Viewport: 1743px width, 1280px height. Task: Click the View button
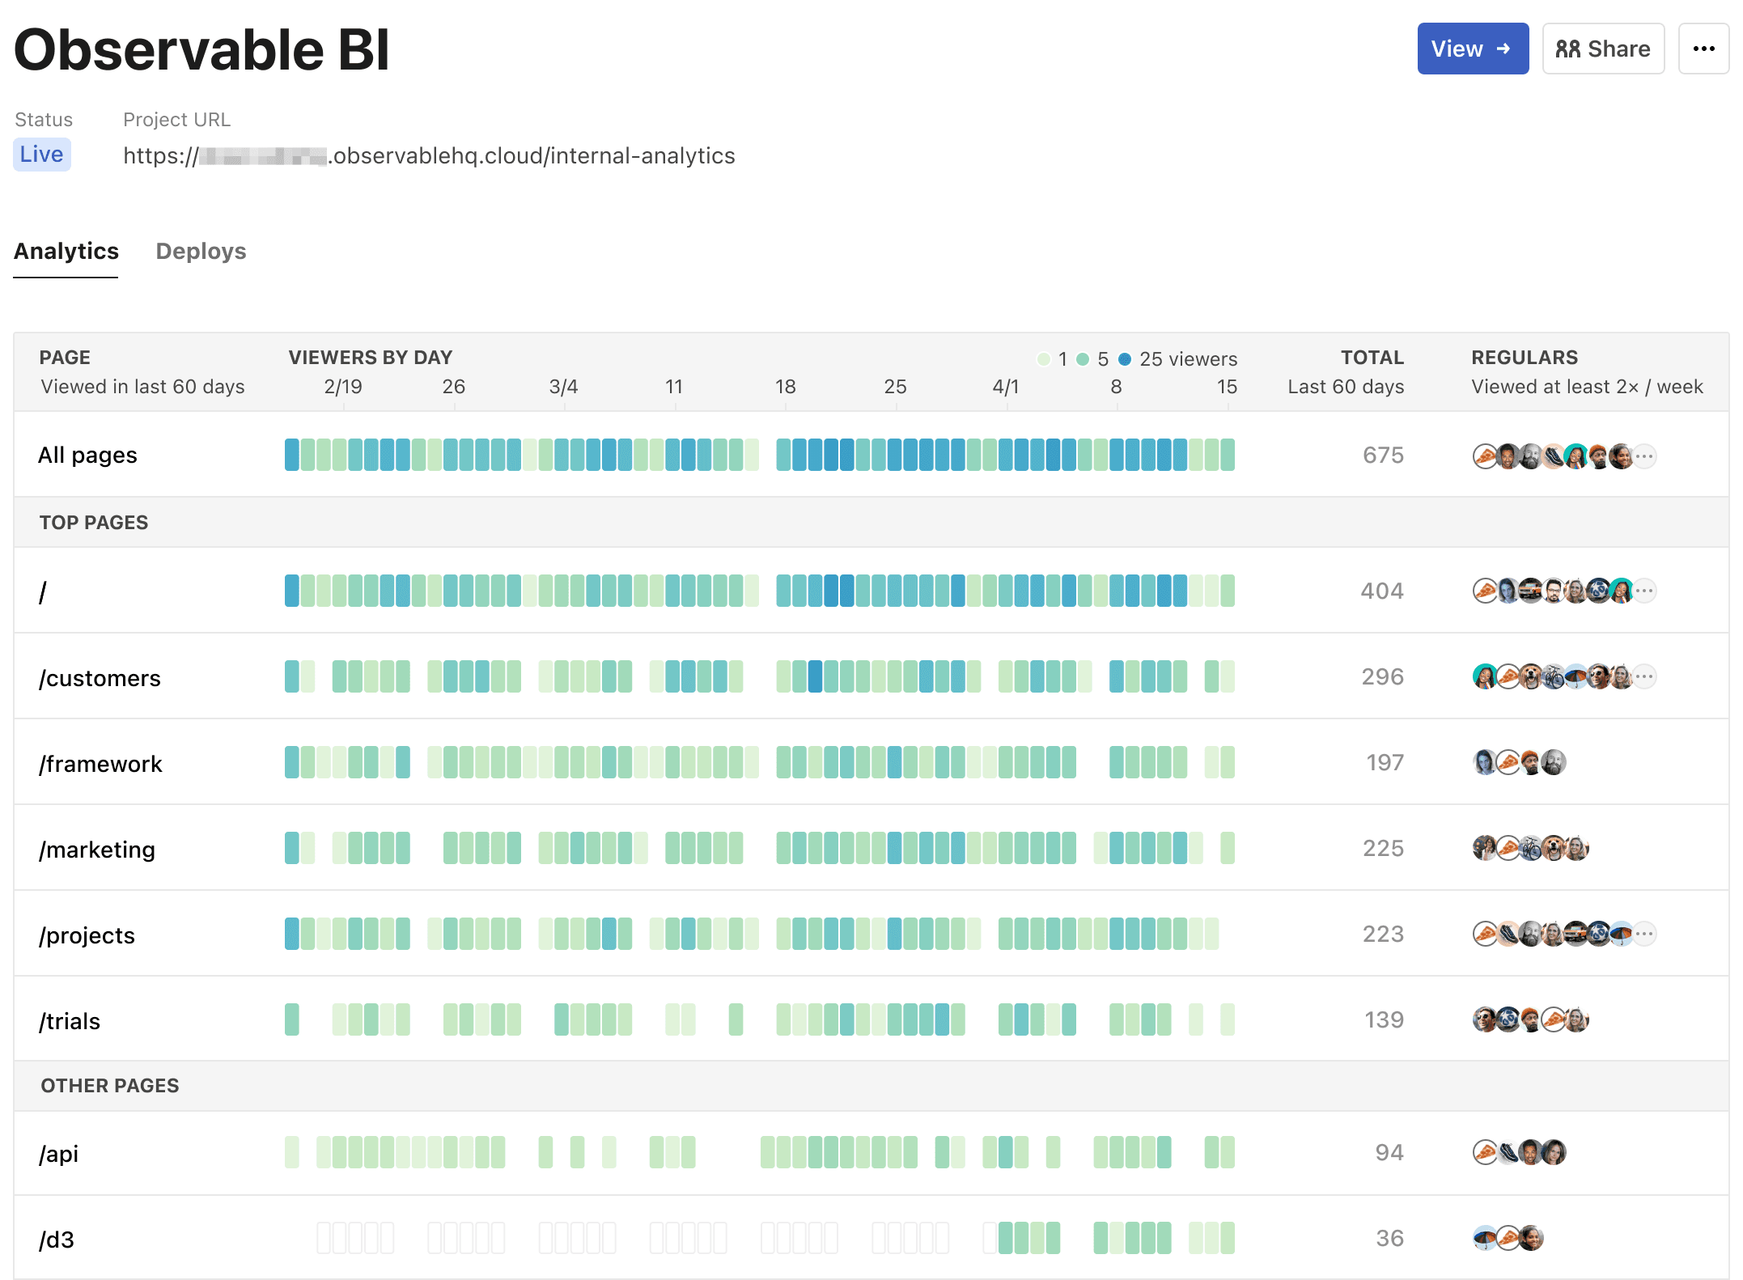[1473, 49]
